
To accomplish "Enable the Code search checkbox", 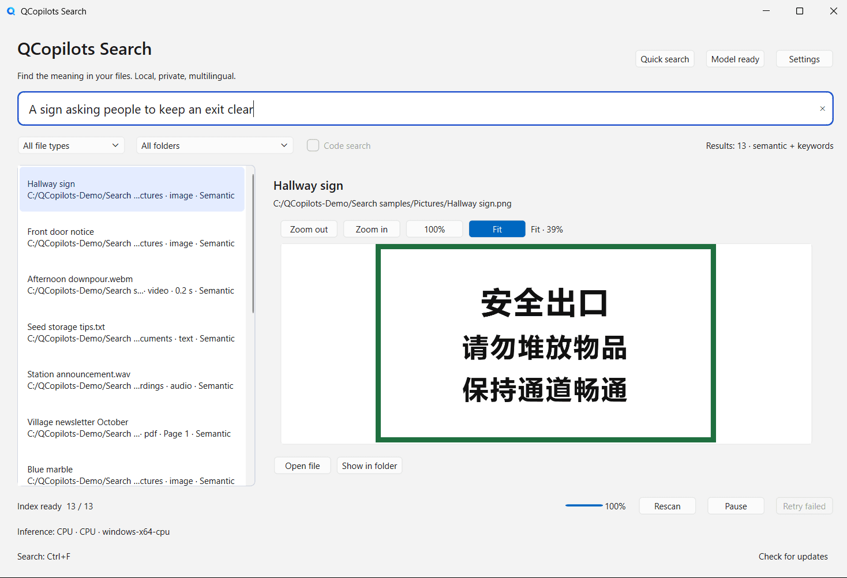I will coord(313,145).
